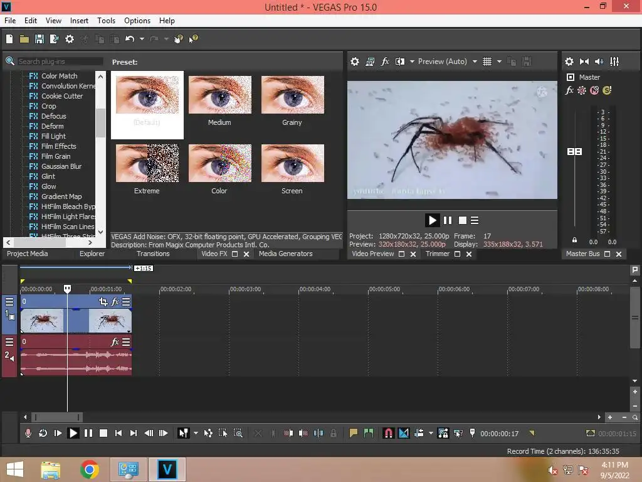Open Event Pan/Crop on video event
642x482 pixels.
[103, 302]
